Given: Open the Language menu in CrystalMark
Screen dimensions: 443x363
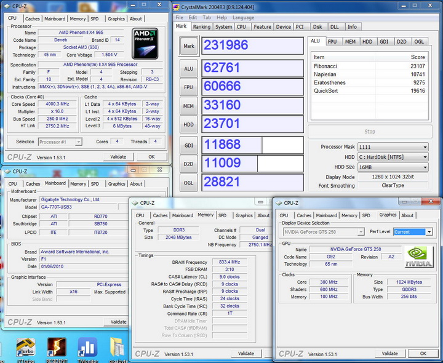Looking at the screenshot, I should tap(243, 17).
